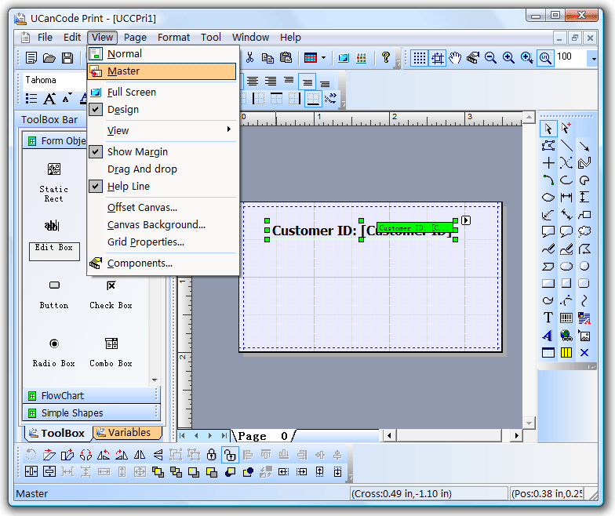
Task: Select the barcode tool
Action: coord(566,318)
